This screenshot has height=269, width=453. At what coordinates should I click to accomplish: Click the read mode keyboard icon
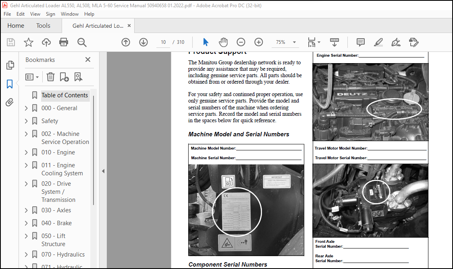[x=334, y=42]
